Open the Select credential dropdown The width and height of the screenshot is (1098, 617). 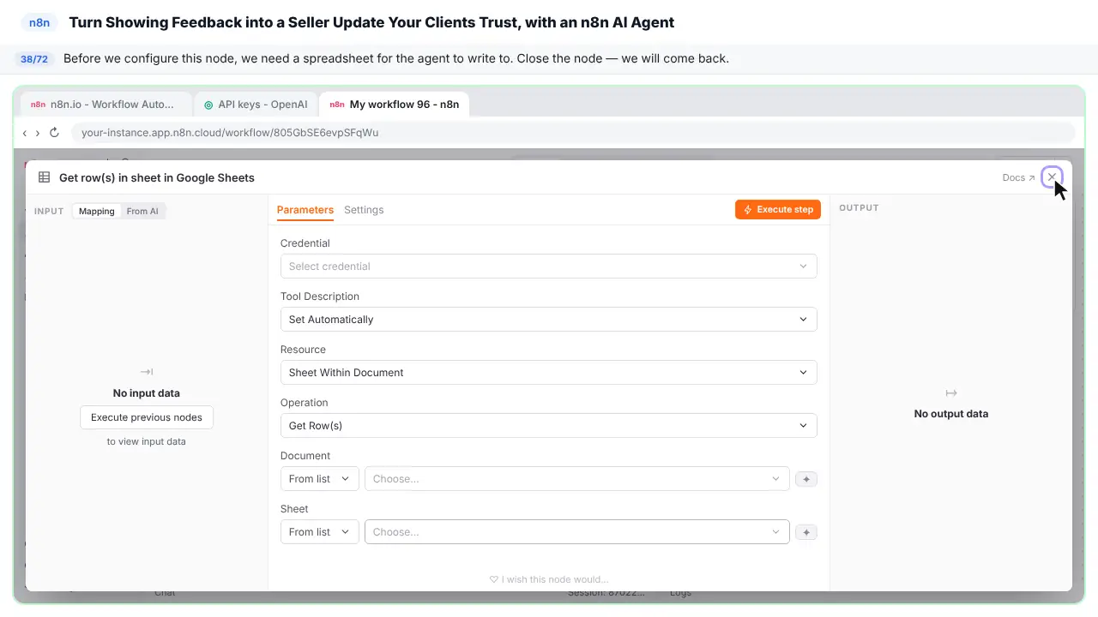point(549,267)
